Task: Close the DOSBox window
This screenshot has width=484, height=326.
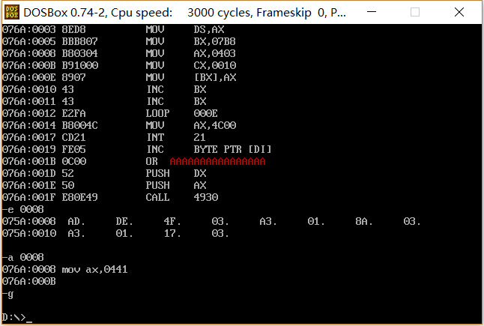Action: (459, 12)
